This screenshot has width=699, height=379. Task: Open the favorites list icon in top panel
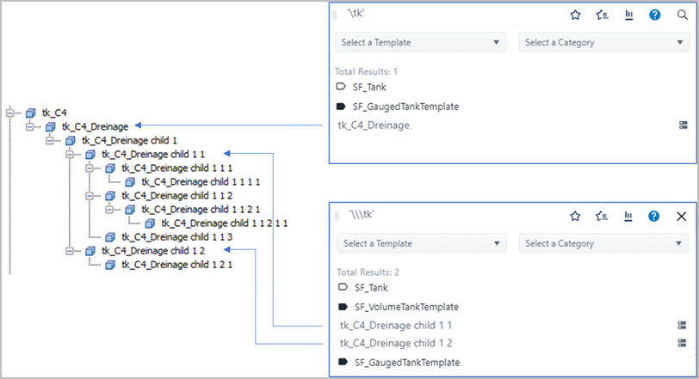pyautogui.click(x=602, y=15)
